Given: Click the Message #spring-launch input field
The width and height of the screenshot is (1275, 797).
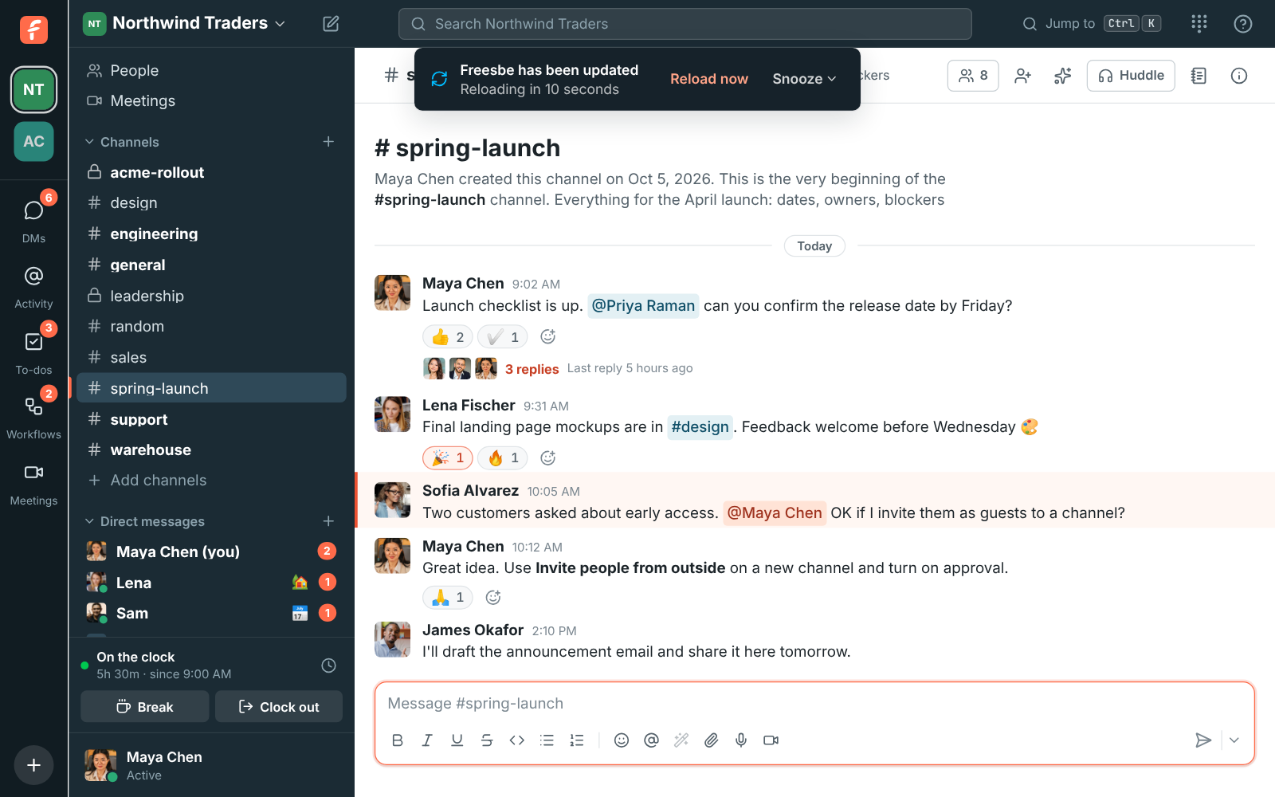Looking at the screenshot, I should pos(814,704).
